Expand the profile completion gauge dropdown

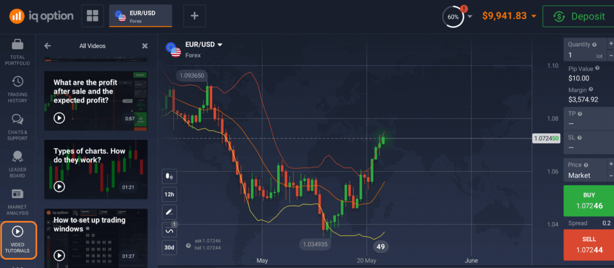(x=454, y=16)
